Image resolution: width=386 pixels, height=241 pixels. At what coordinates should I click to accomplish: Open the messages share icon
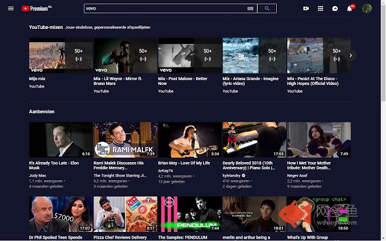coord(335,8)
